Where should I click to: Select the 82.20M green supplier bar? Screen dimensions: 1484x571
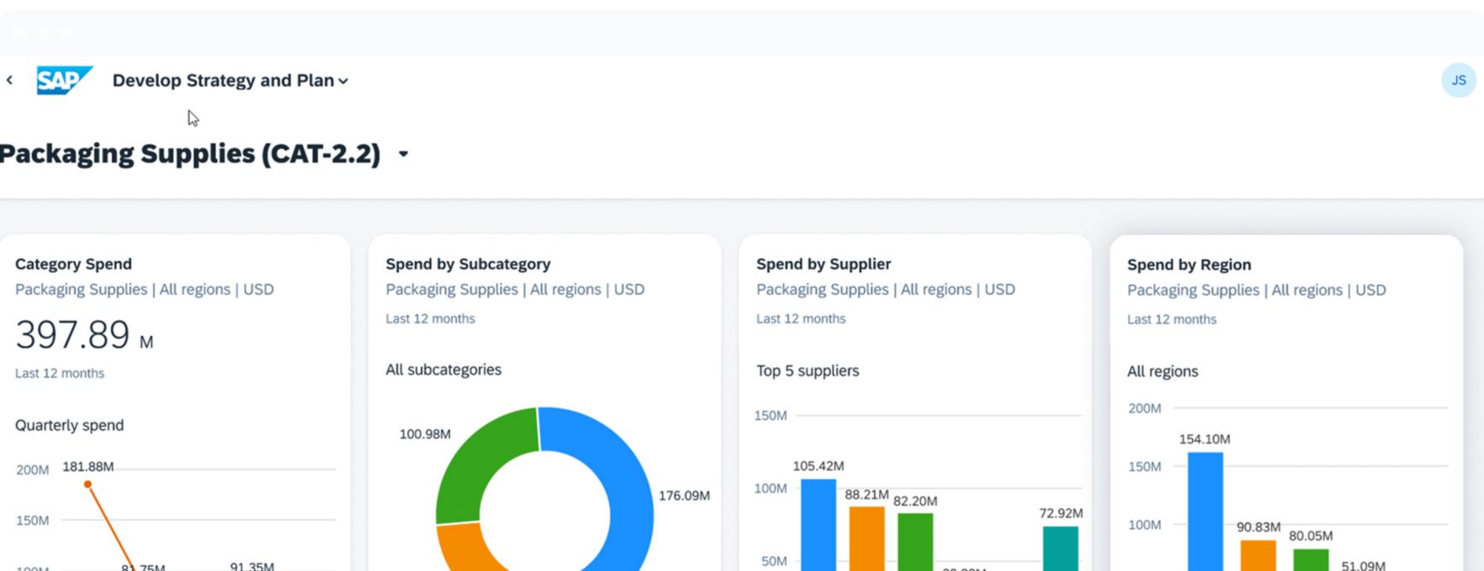pos(915,542)
